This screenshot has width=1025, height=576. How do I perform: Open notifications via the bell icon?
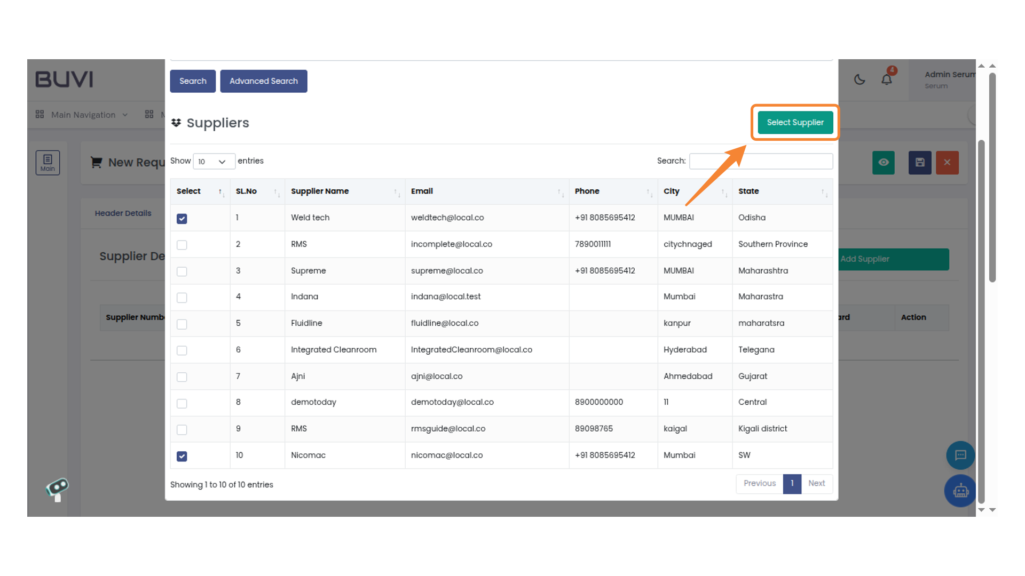[x=887, y=79]
